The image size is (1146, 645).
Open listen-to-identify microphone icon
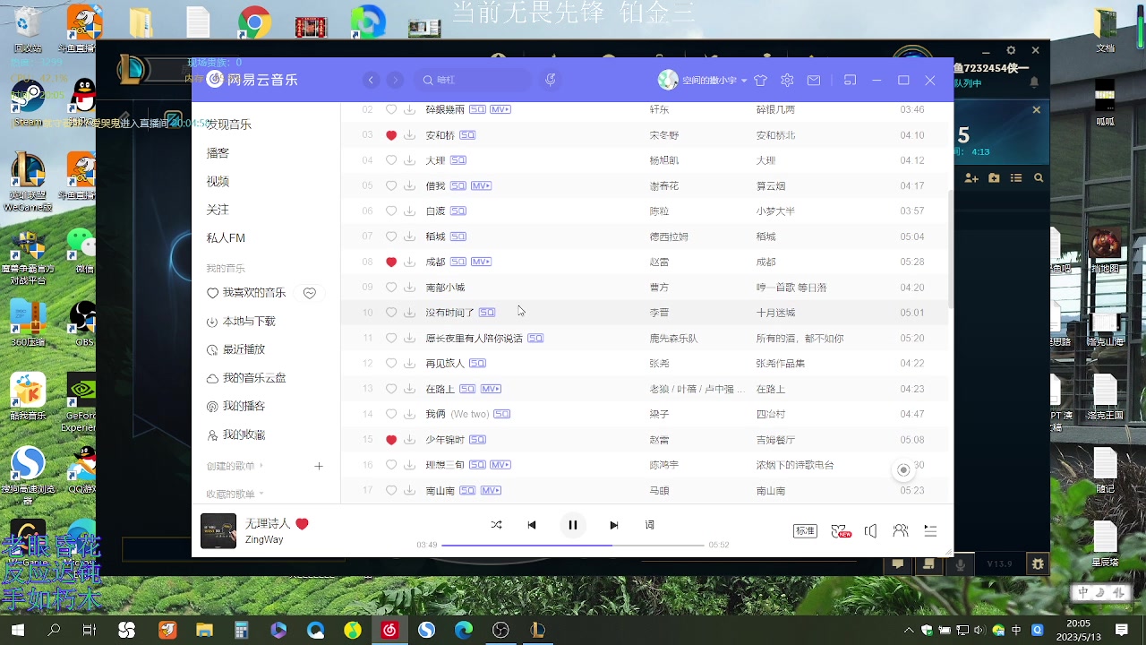(551, 80)
